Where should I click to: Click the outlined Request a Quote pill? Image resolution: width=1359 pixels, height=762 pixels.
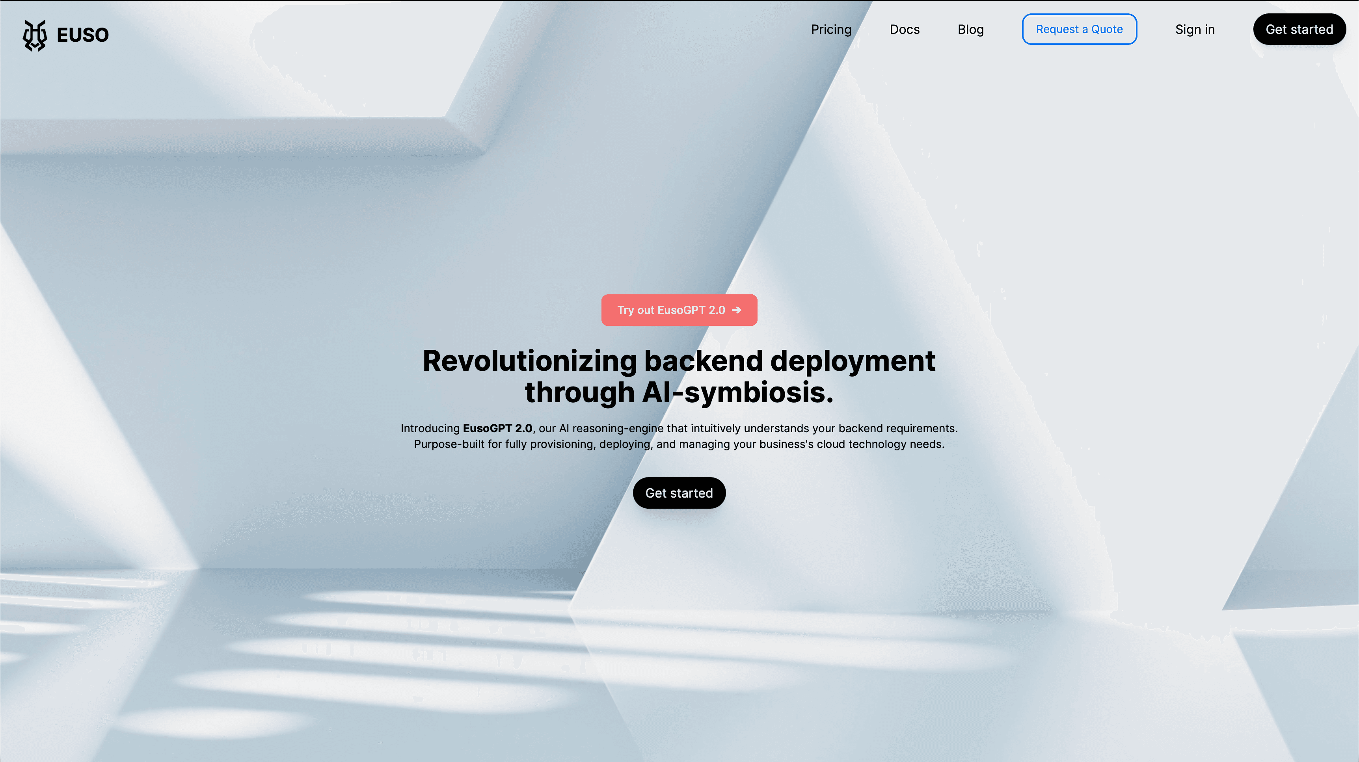click(x=1080, y=29)
